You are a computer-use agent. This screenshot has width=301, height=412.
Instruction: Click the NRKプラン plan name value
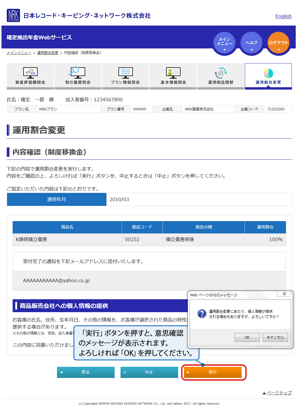click(x=48, y=109)
